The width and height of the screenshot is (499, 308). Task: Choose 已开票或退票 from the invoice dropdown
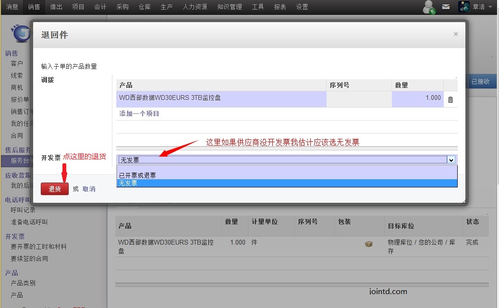[137, 175]
